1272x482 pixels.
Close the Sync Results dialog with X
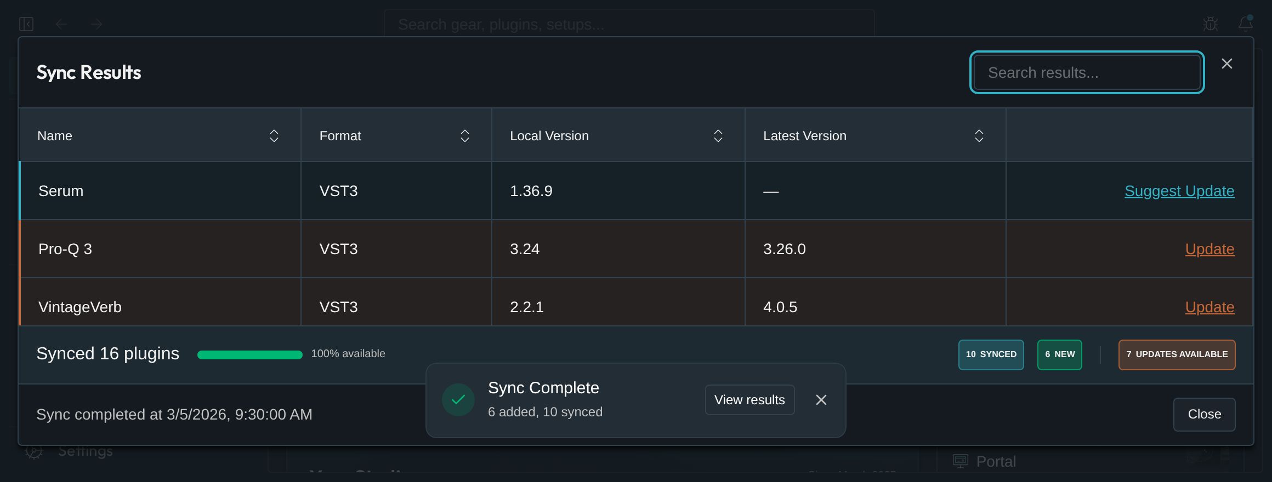(1227, 64)
